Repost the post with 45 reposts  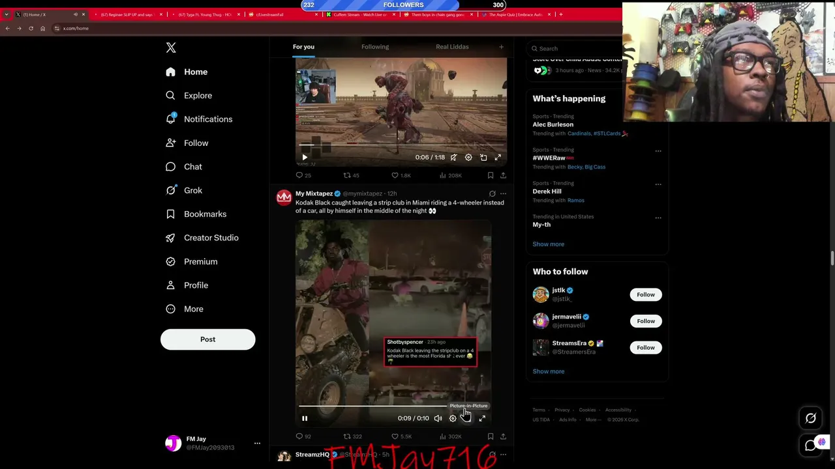pyautogui.click(x=351, y=175)
